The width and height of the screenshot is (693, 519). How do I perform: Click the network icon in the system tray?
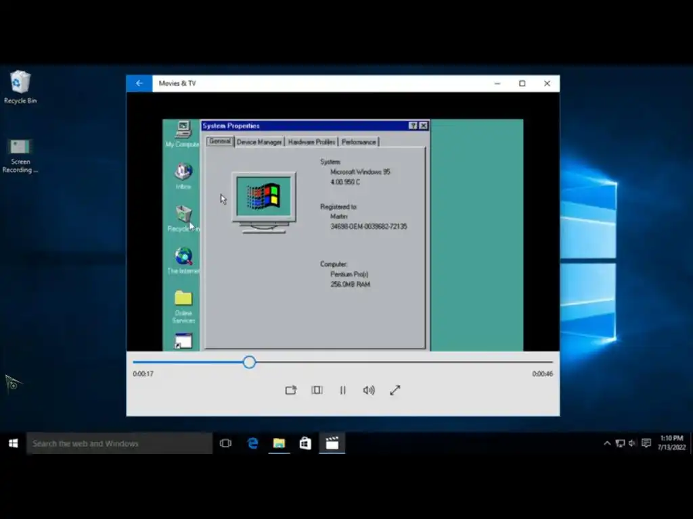pyautogui.click(x=620, y=443)
